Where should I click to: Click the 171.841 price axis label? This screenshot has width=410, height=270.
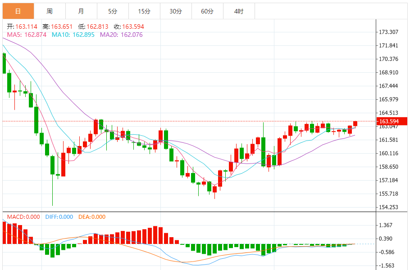coord(388,46)
